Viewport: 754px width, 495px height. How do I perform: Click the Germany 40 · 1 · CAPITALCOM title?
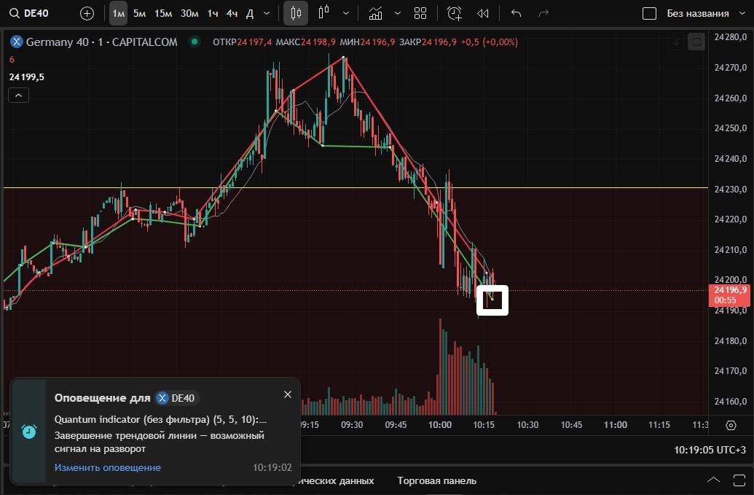click(x=101, y=42)
